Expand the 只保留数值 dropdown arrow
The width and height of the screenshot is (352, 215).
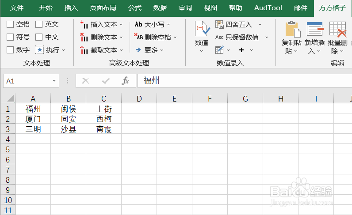click(267, 37)
